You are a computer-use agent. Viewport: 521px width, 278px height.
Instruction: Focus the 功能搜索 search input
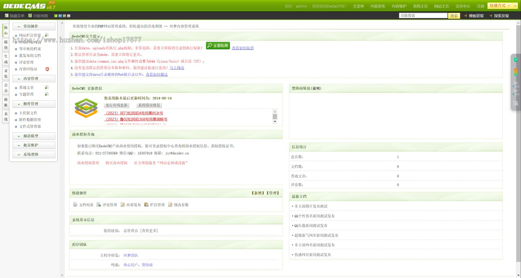[x=423, y=15]
